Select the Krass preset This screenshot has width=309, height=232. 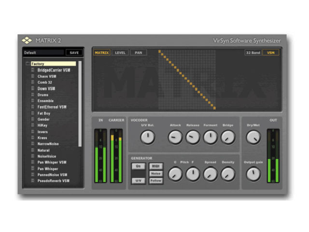42,138
